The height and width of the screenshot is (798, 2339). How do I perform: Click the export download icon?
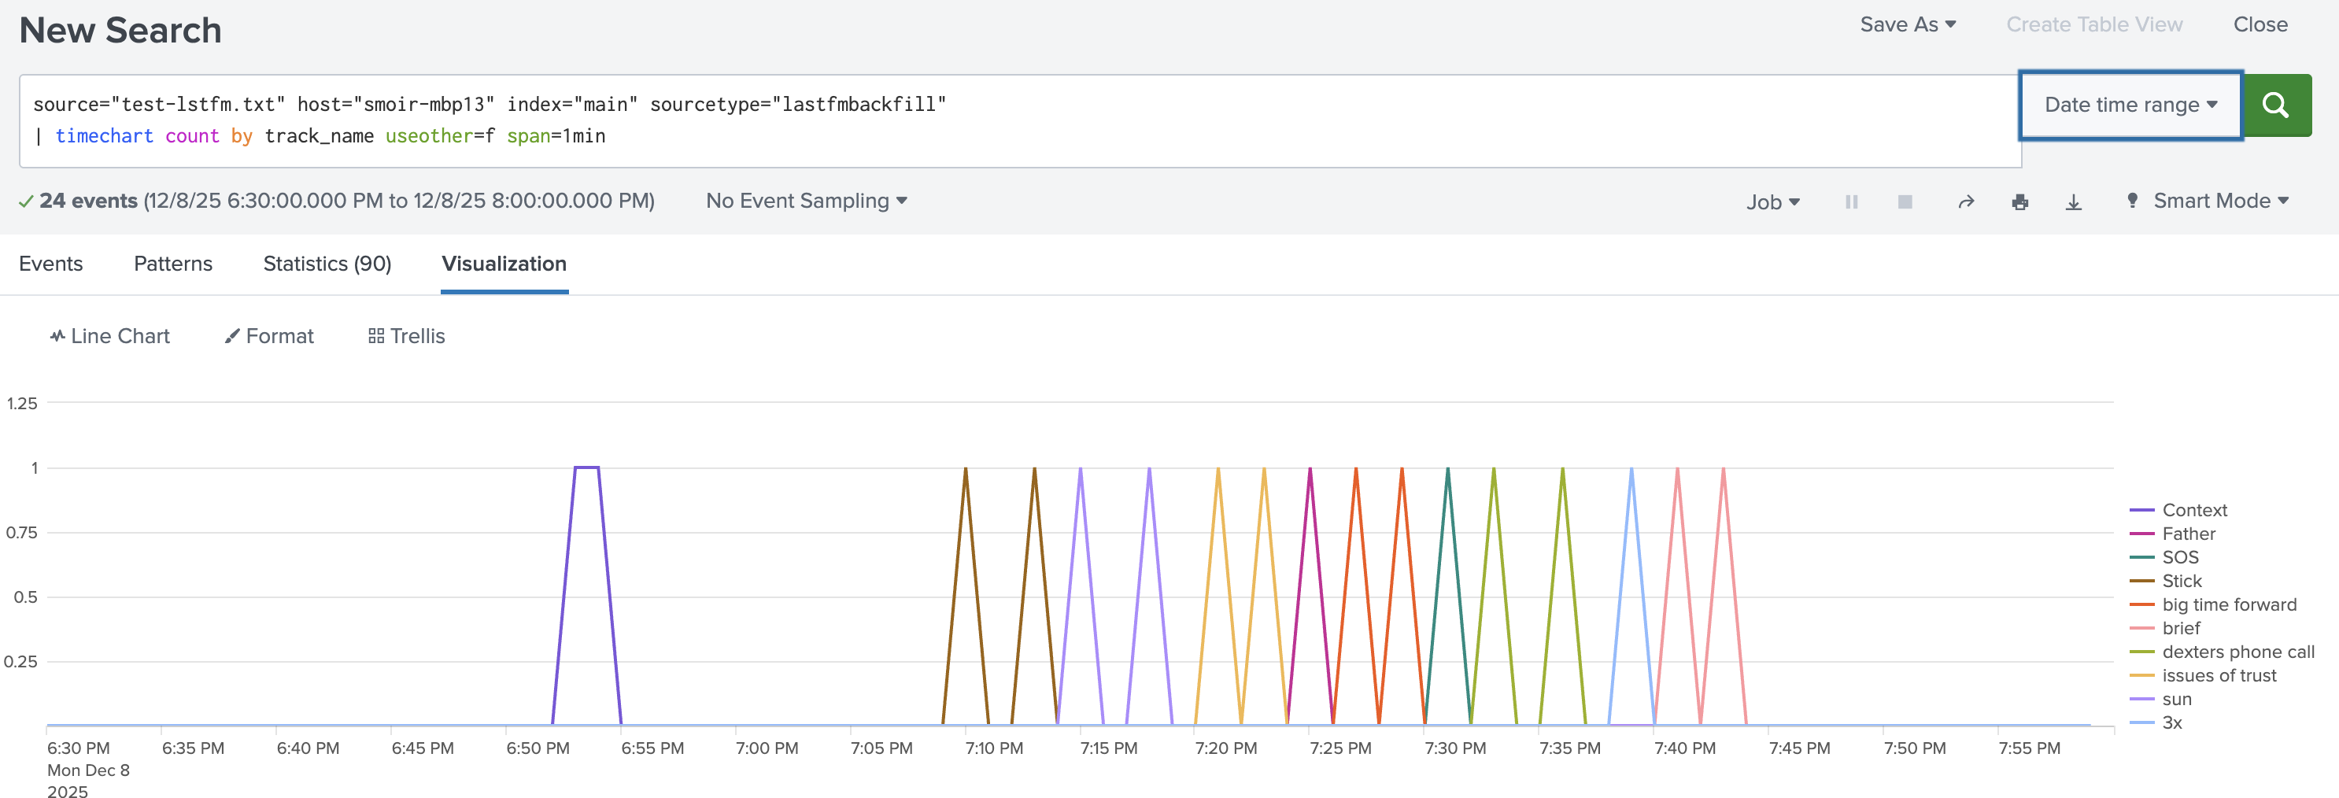pyautogui.click(x=2073, y=201)
